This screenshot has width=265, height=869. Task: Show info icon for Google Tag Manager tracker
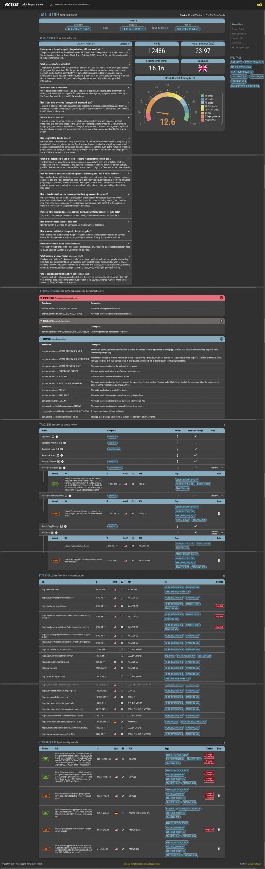pyautogui.click(x=65, y=526)
